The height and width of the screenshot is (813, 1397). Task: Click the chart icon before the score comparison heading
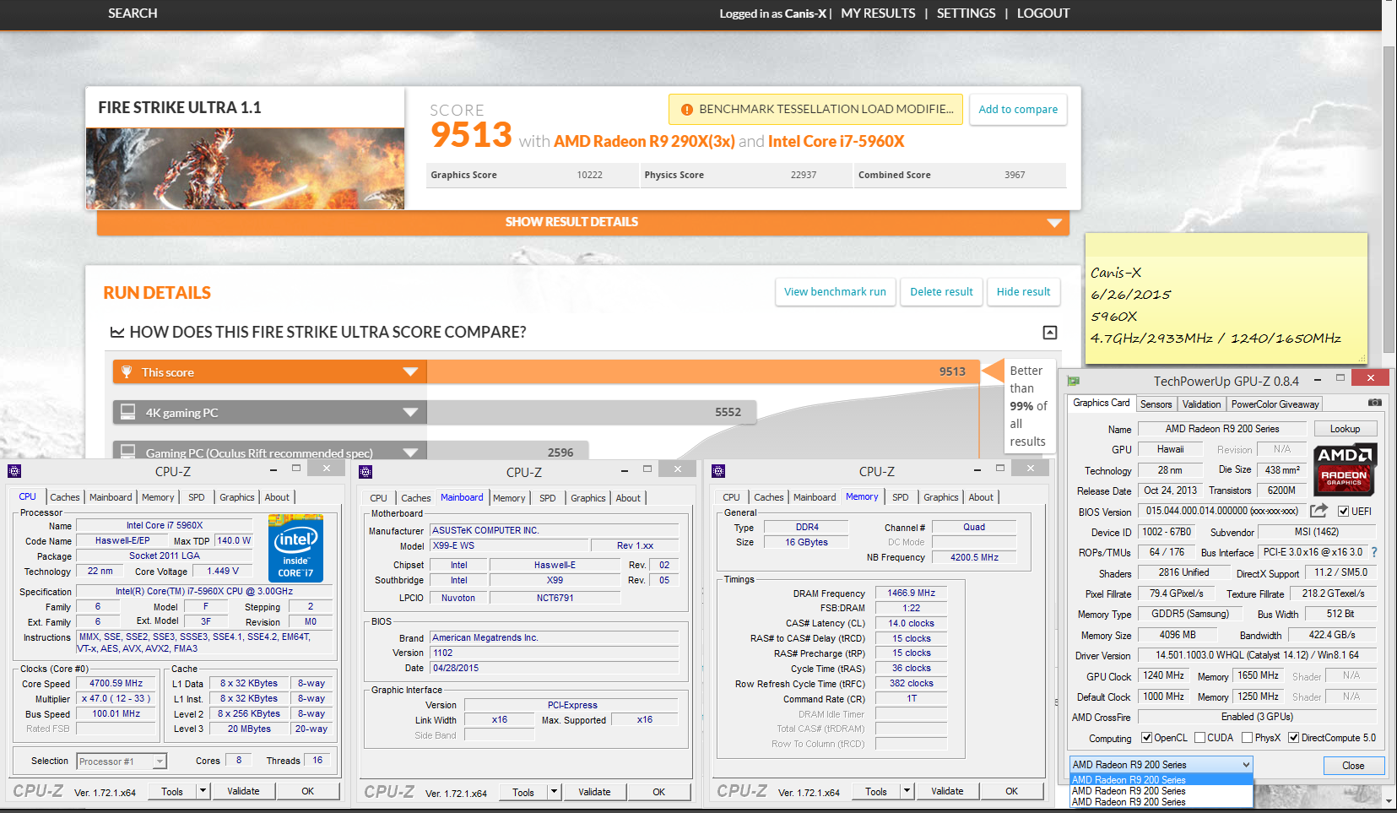coord(117,333)
